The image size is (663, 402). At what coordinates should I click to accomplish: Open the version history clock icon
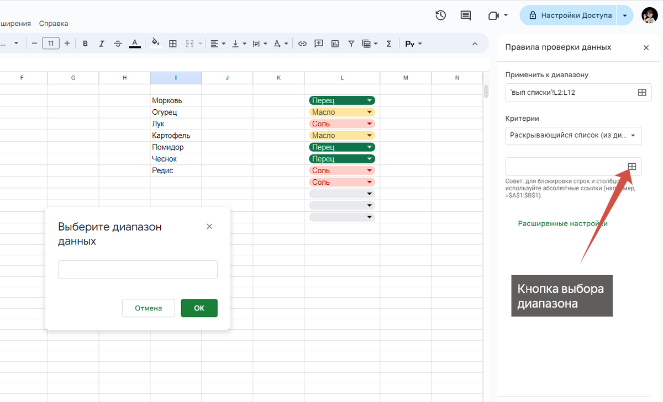pos(440,15)
